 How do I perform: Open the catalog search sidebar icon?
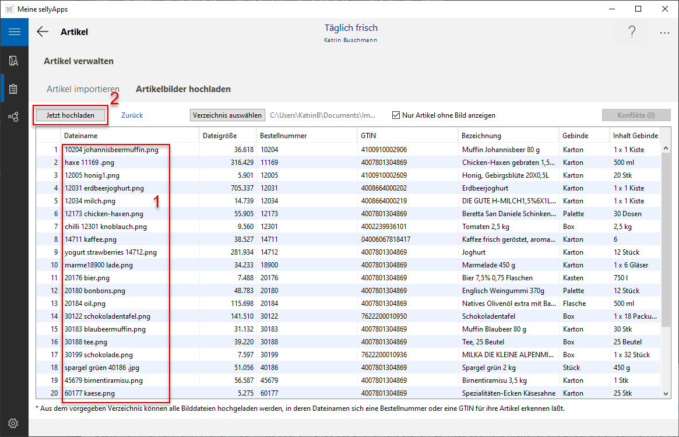click(14, 61)
